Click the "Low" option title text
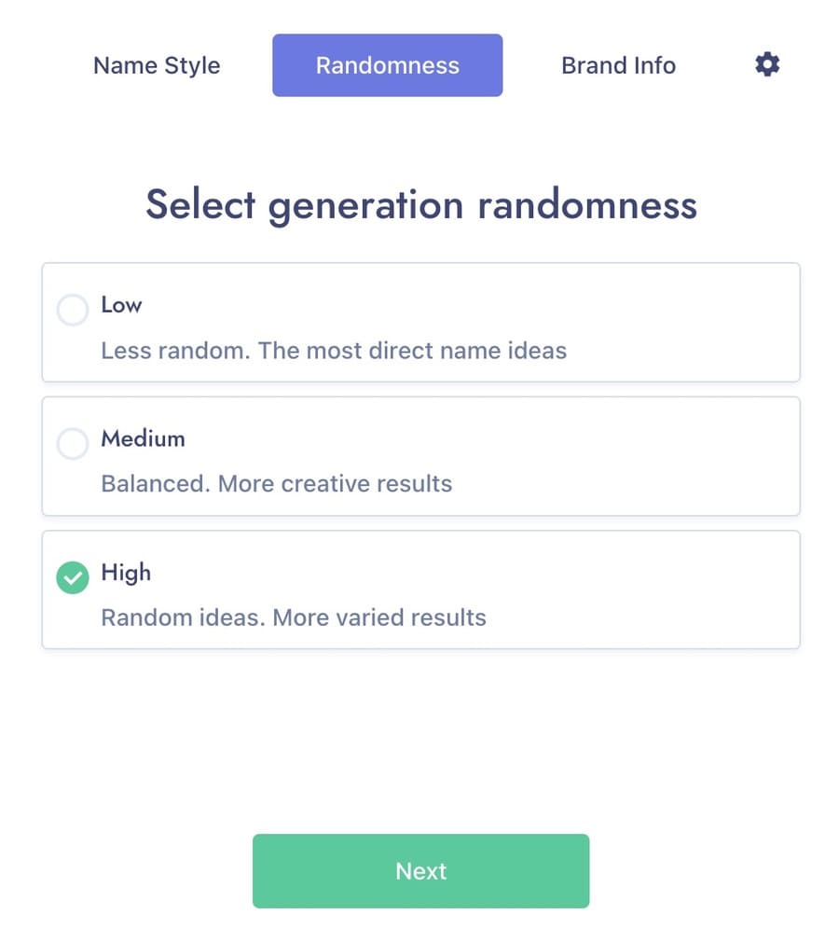 [121, 304]
